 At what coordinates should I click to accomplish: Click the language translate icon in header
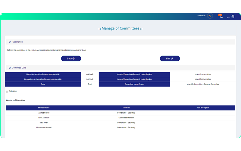click(x=233, y=16)
